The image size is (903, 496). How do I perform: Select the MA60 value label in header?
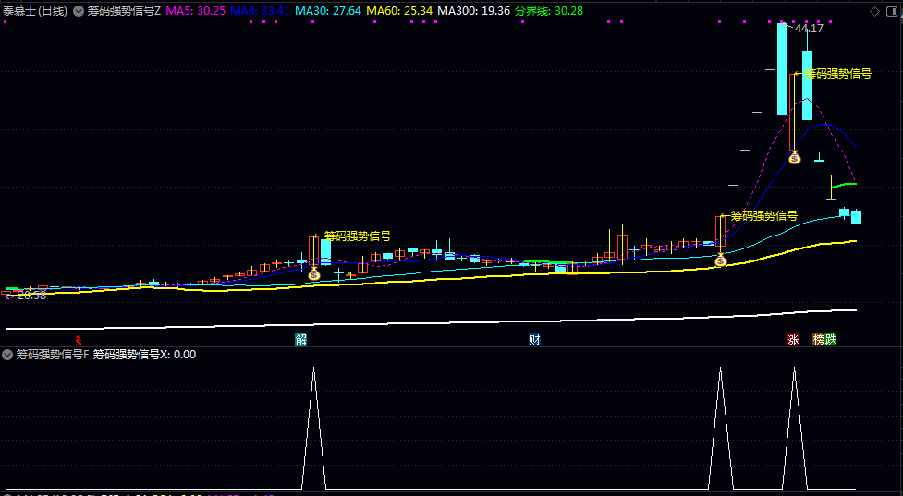pyautogui.click(x=399, y=10)
